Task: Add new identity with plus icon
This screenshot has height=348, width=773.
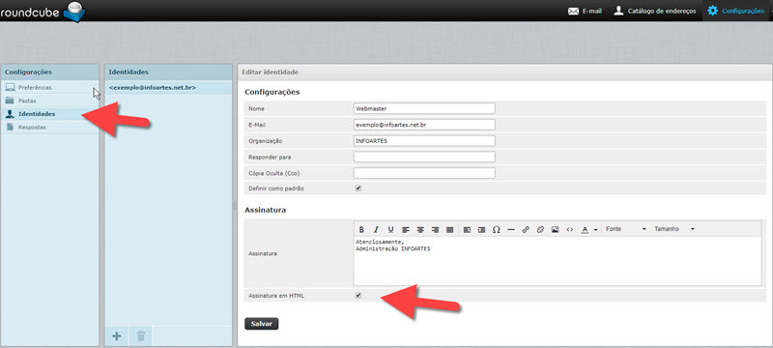Action: [117, 336]
